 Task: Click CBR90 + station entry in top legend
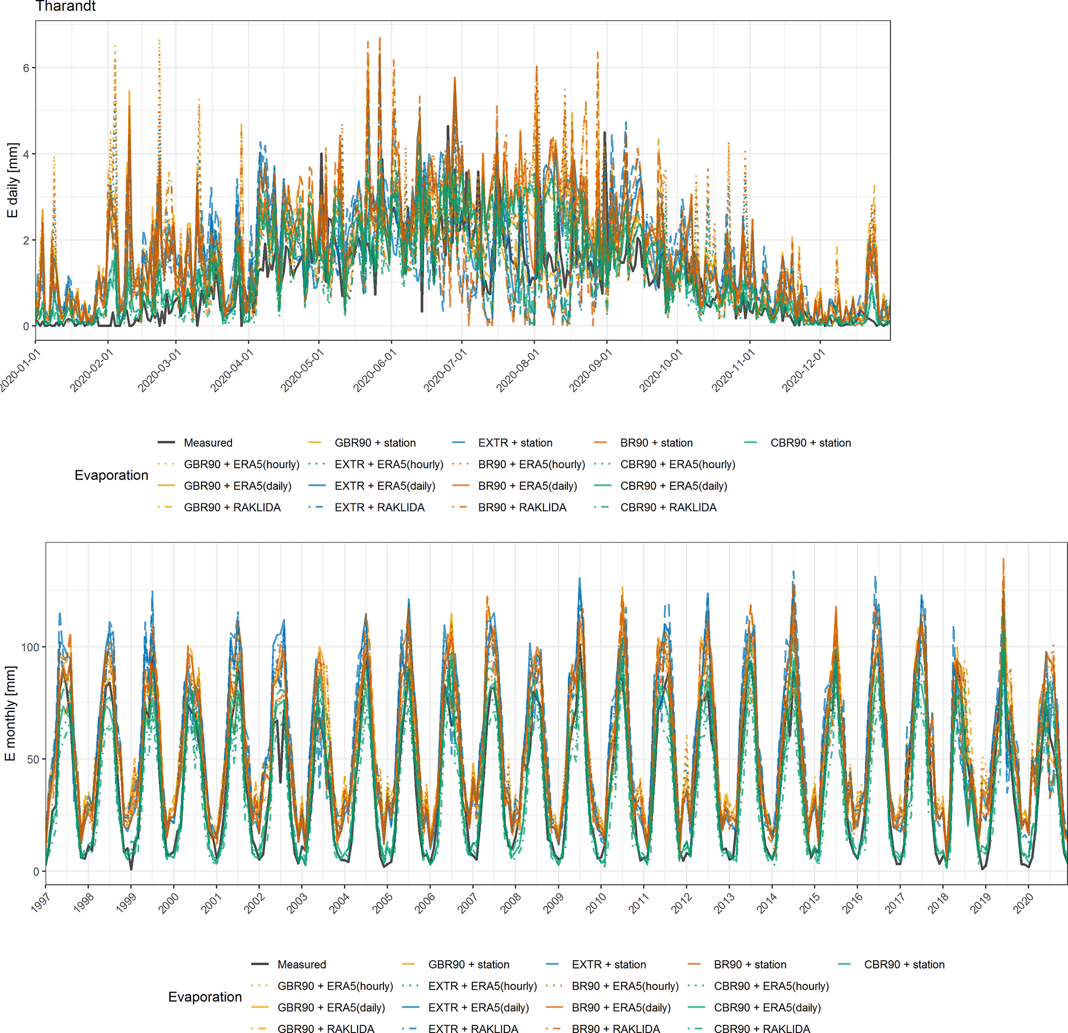click(810, 443)
